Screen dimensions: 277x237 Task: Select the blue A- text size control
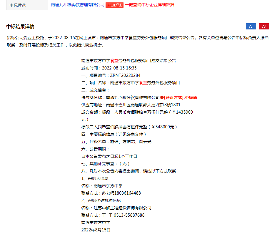pyautogui.click(x=251, y=26)
